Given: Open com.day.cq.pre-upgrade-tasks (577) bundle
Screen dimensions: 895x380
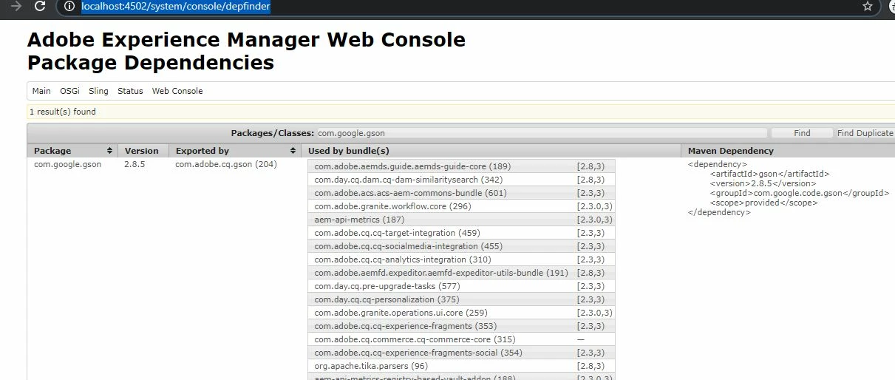Looking at the screenshot, I should 387,286.
